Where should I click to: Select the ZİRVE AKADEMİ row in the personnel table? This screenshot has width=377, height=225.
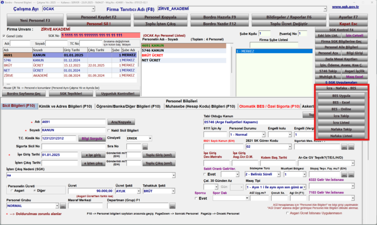point(70,76)
